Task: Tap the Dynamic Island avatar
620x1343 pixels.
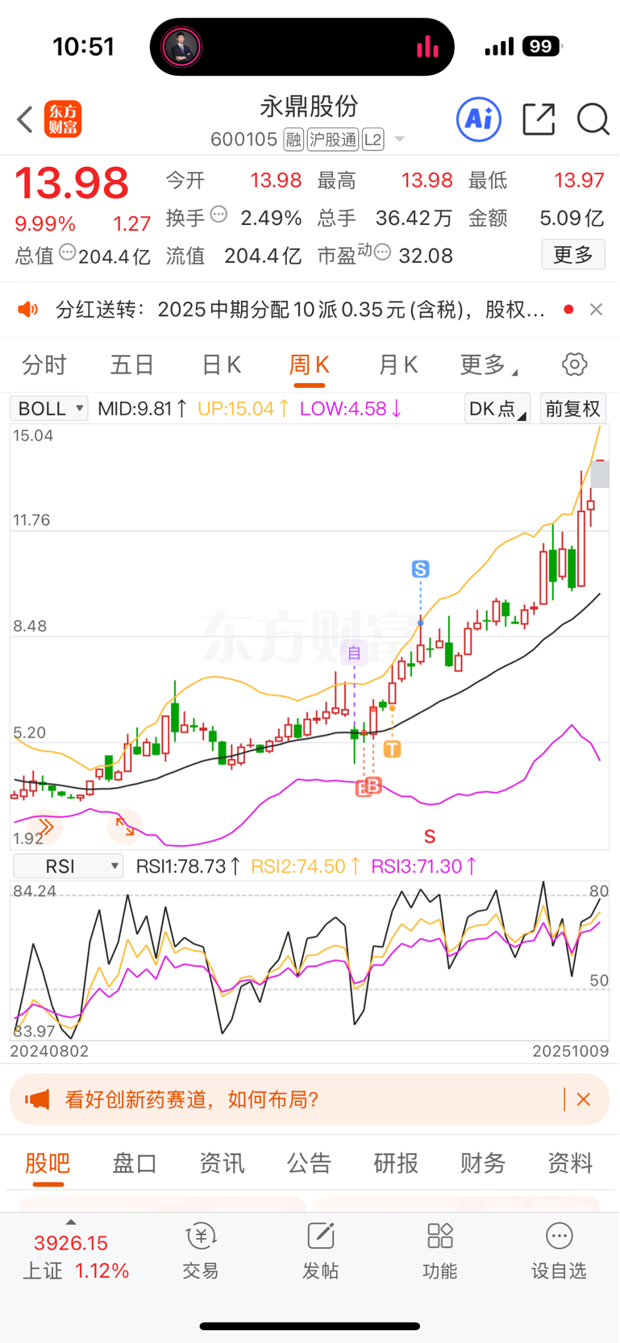Action: pos(182,47)
